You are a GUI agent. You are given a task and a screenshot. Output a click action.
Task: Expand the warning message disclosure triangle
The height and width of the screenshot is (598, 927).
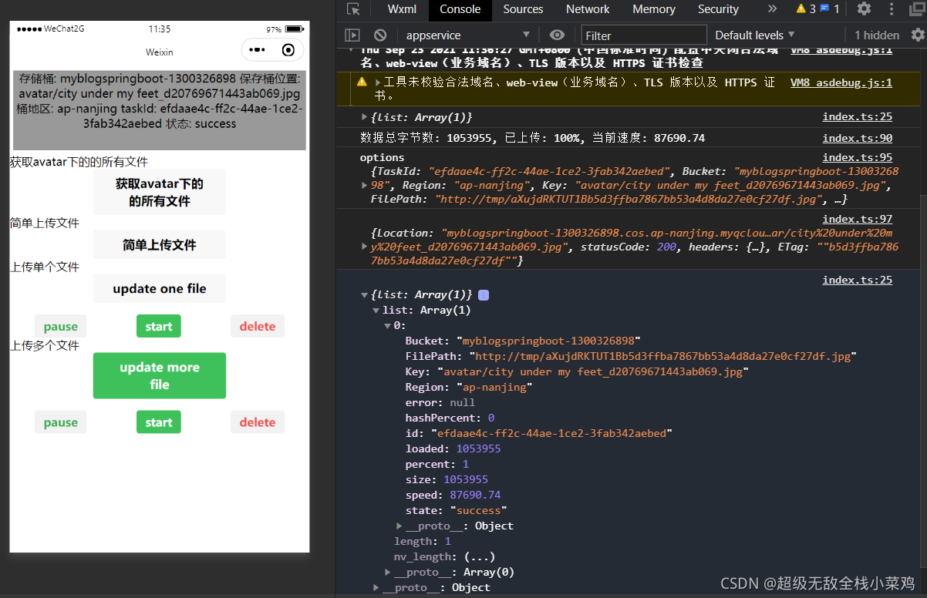point(378,82)
